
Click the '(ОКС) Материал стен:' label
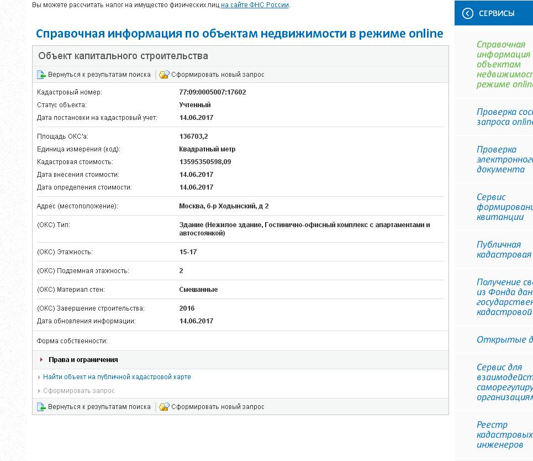click(71, 290)
